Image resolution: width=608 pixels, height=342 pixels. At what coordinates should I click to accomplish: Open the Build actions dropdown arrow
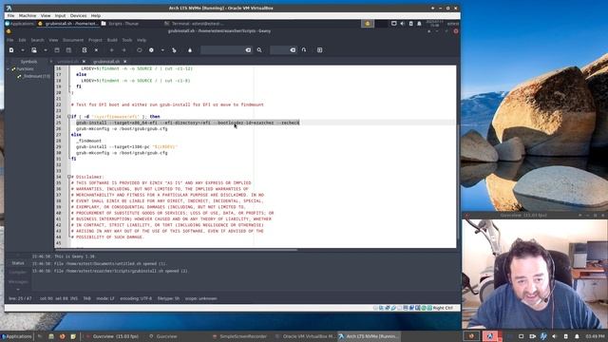(162, 50)
